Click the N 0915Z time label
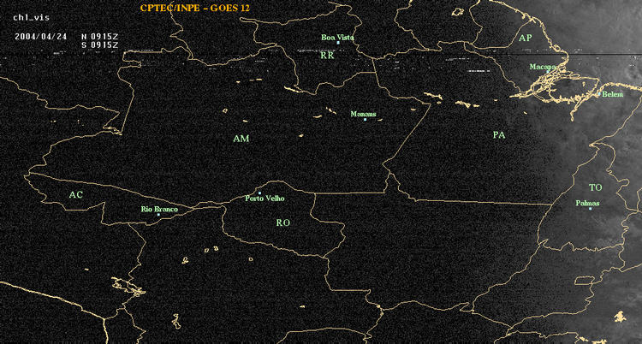 point(100,36)
